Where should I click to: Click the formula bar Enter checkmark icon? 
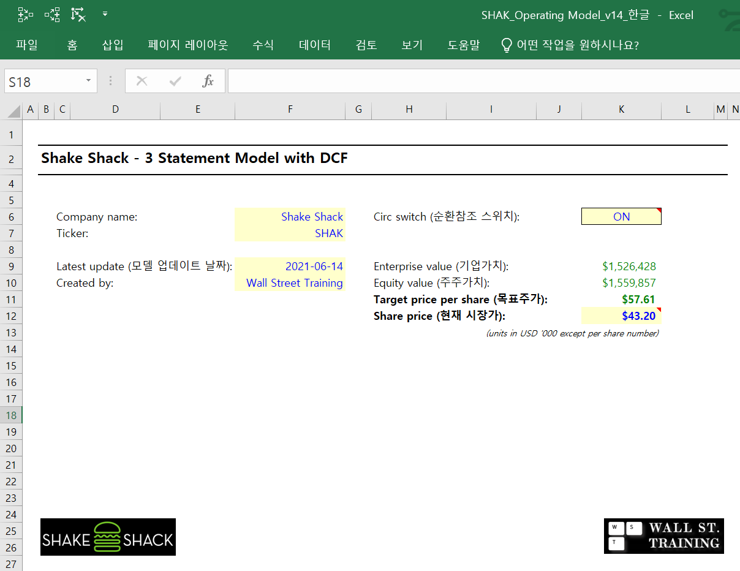(x=175, y=81)
